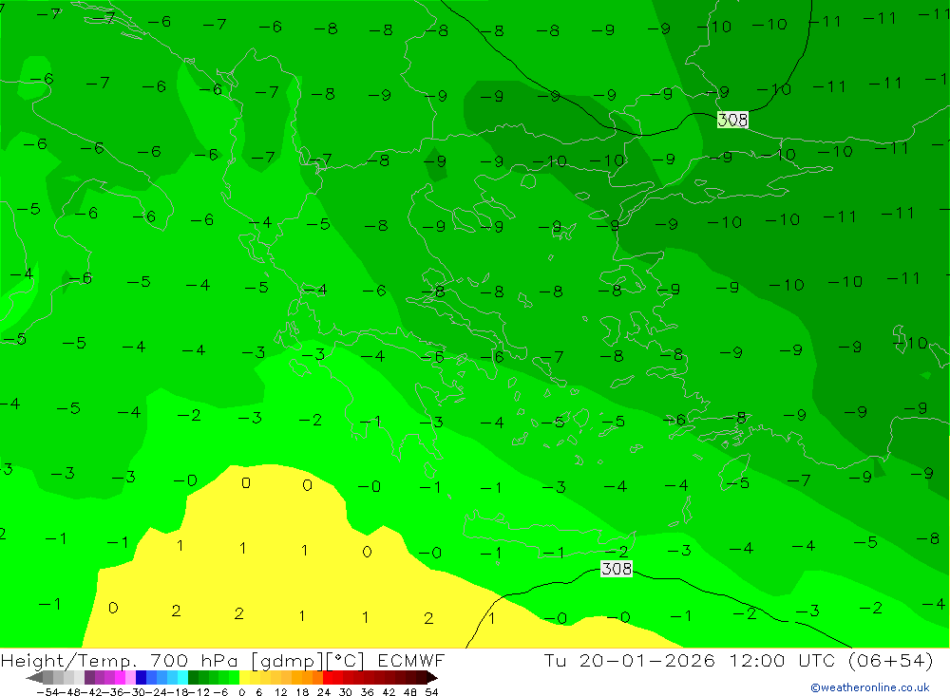Click the 48 legend scale label
Viewport: 950px width, 696px height.
(x=410, y=692)
